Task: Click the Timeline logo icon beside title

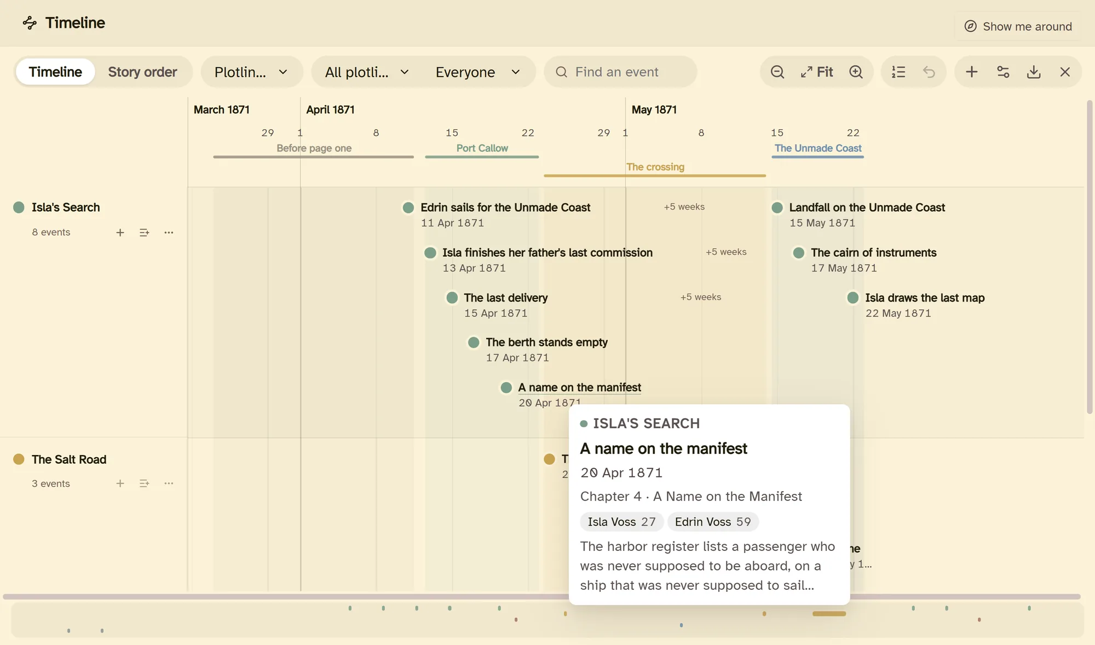Action: (30, 23)
